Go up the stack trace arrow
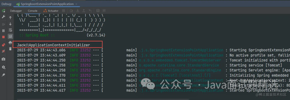This screenshot has height=100, width=290. pos(10,18)
